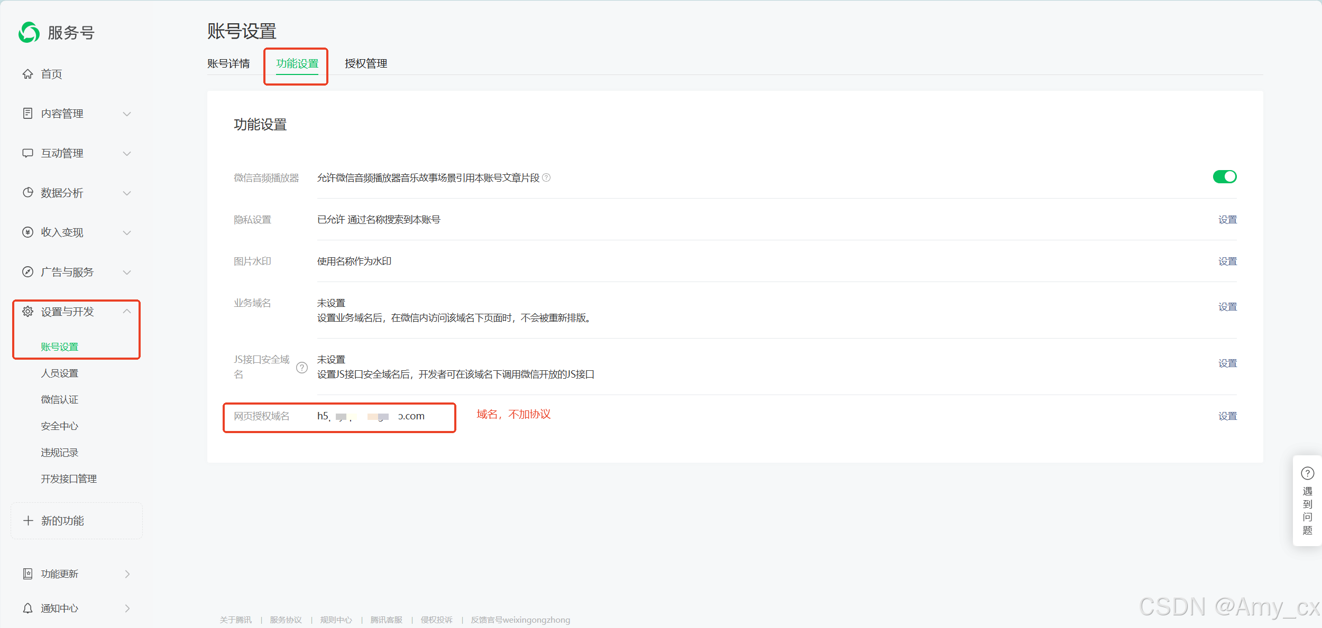Click the pie chart icon beside 数据分析
The width and height of the screenshot is (1322, 628).
[28, 193]
